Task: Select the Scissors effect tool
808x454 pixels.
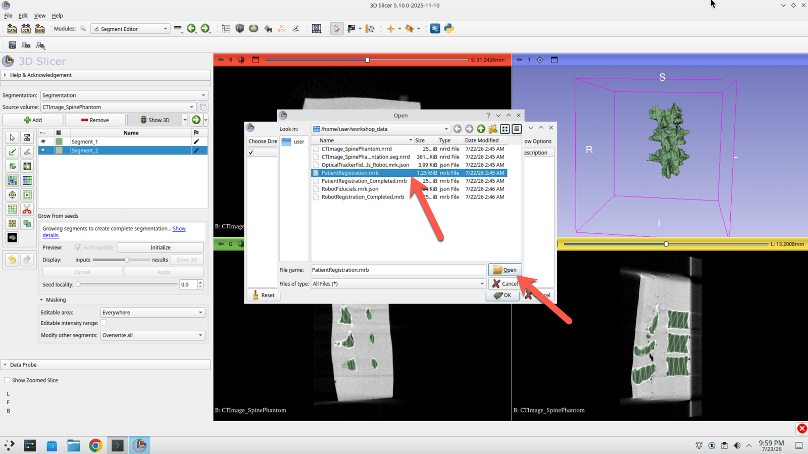Action: coord(27,209)
